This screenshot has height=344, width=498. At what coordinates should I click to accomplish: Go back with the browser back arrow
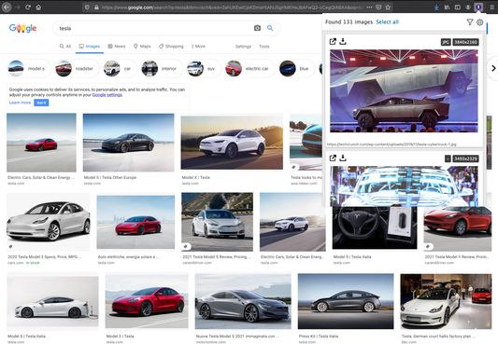coord(7,7)
